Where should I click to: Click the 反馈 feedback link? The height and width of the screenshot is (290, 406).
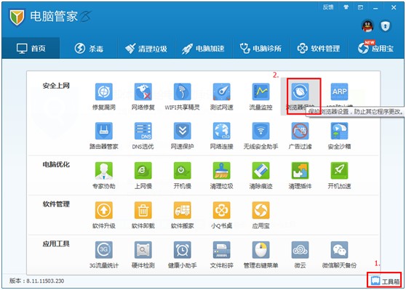click(x=328, y=7)
